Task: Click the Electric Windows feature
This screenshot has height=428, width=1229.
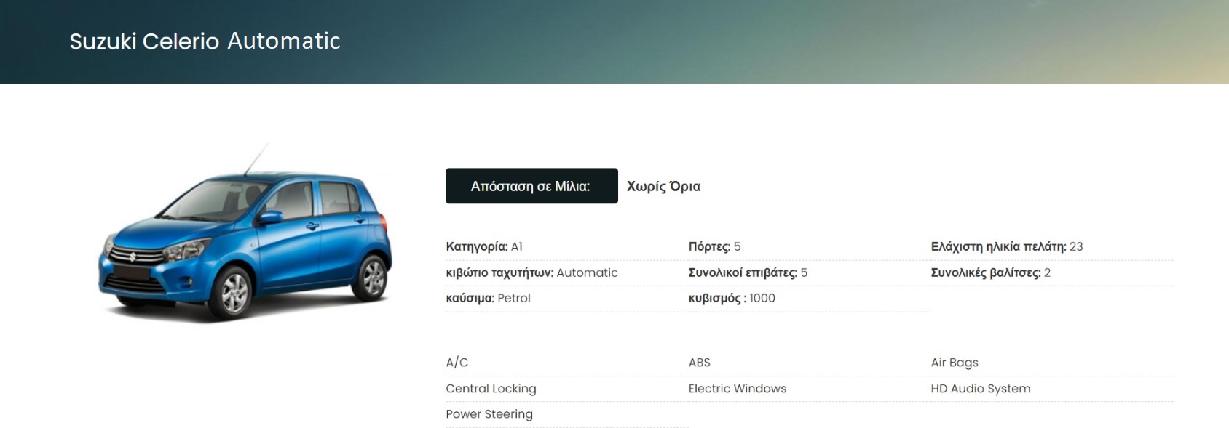Action: (x=738, y=388)
